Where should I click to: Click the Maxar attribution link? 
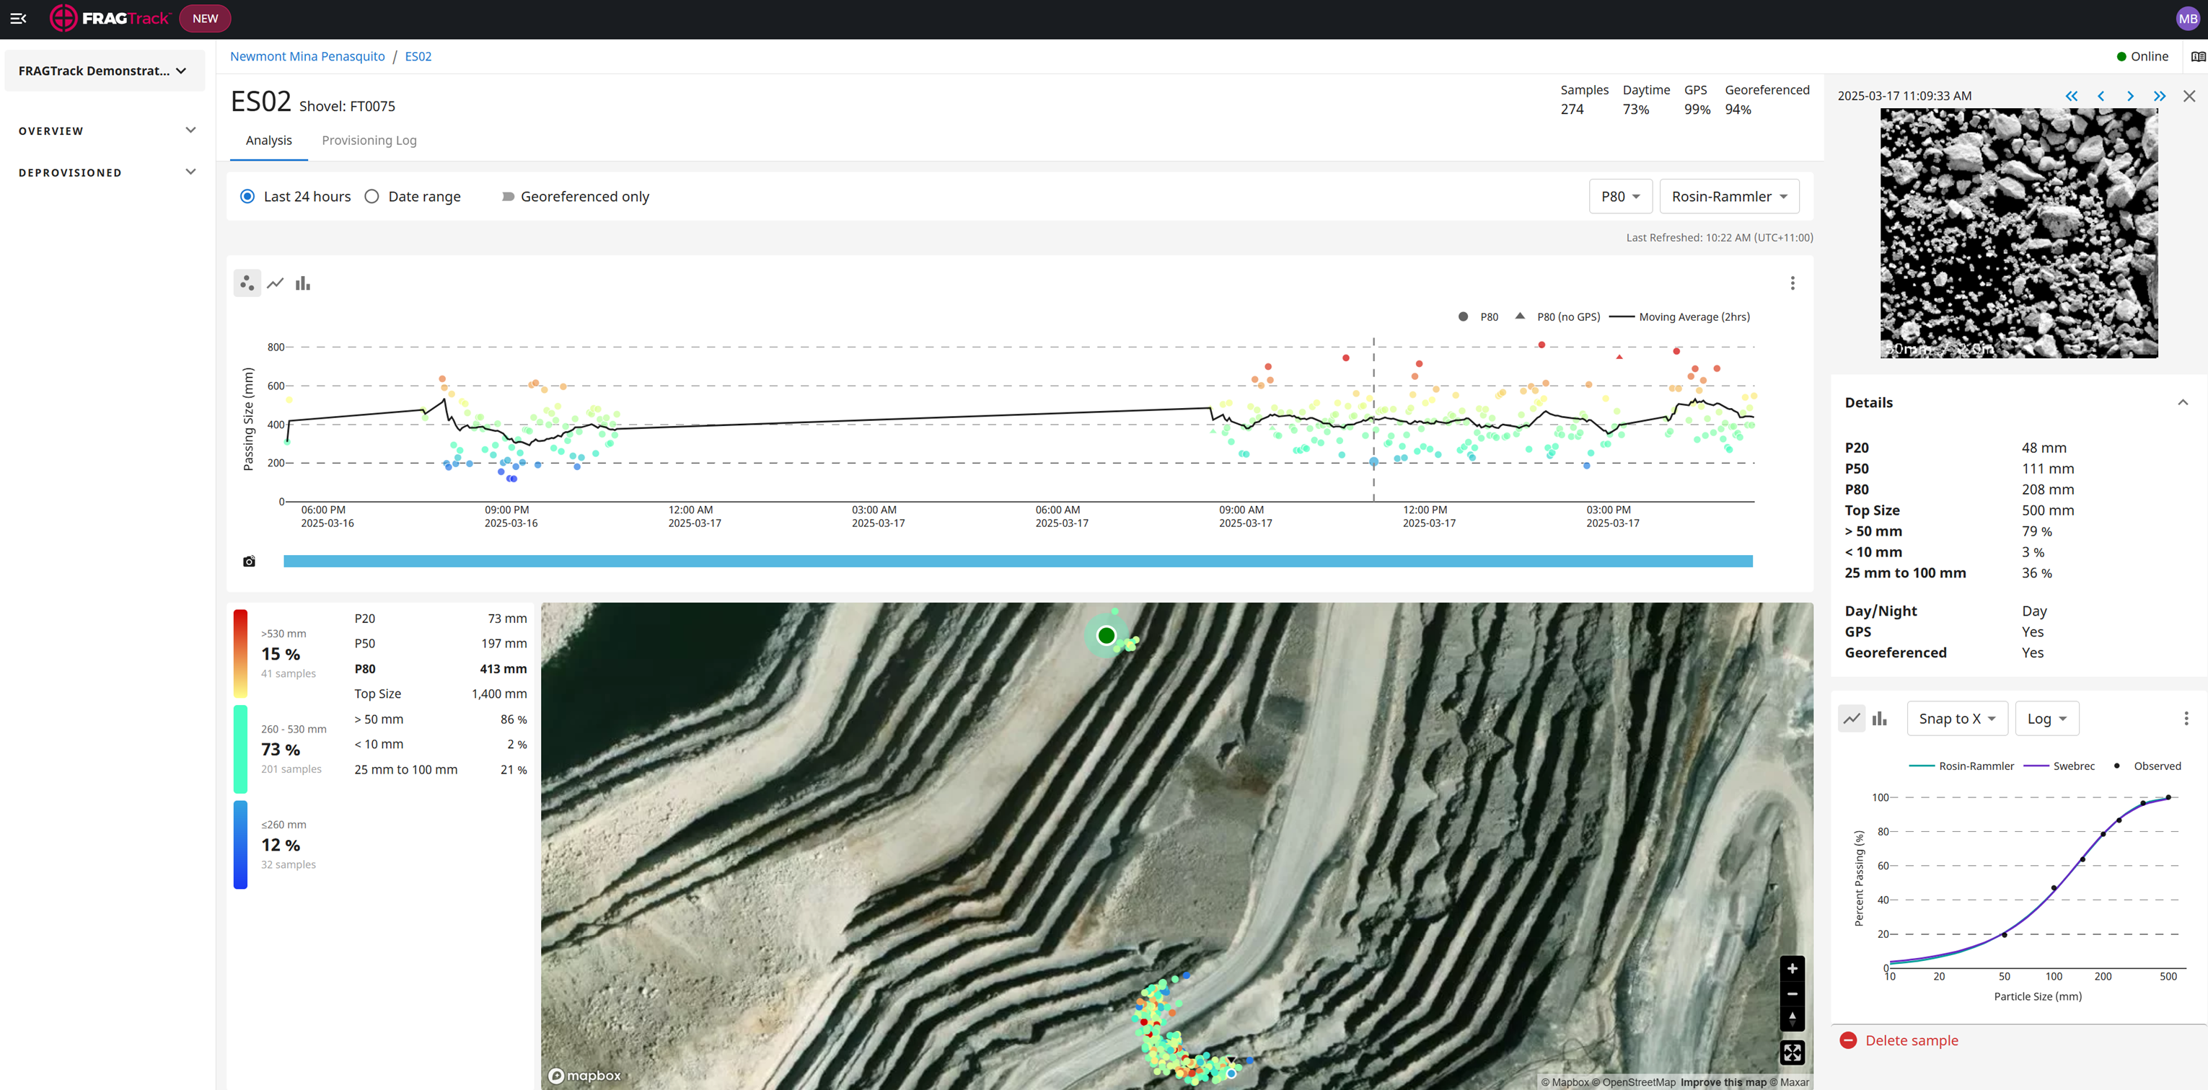[x=1790, y=1082]
